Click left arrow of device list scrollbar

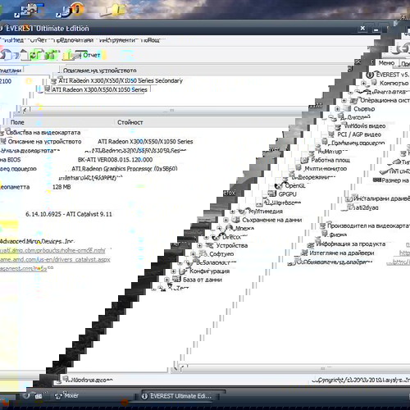point(25,110)
